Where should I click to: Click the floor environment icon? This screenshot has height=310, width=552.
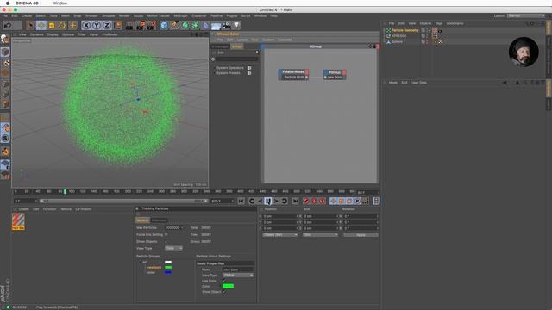pyautogui.click(x=216, y=26)
